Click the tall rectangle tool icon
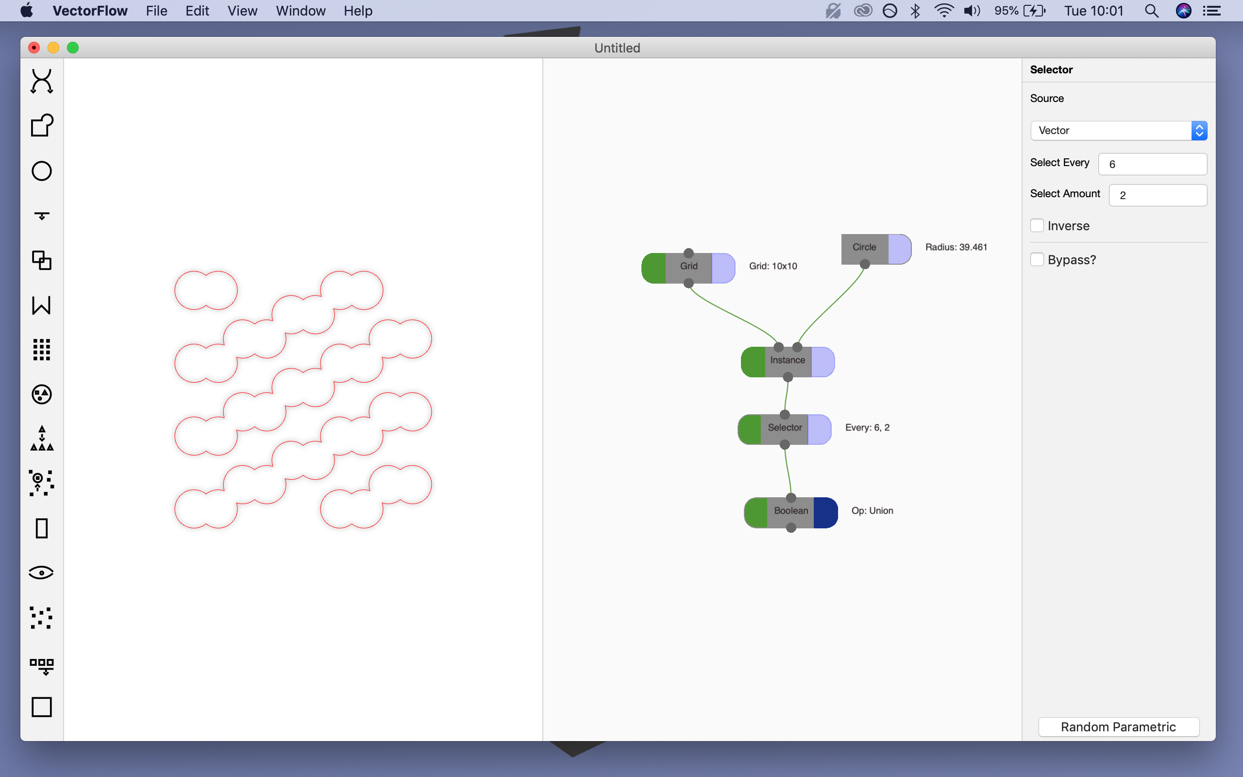 (x=42, y=528)
